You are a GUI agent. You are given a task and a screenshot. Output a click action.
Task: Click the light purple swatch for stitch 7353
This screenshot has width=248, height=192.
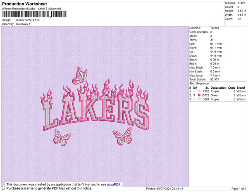point(199,91)
